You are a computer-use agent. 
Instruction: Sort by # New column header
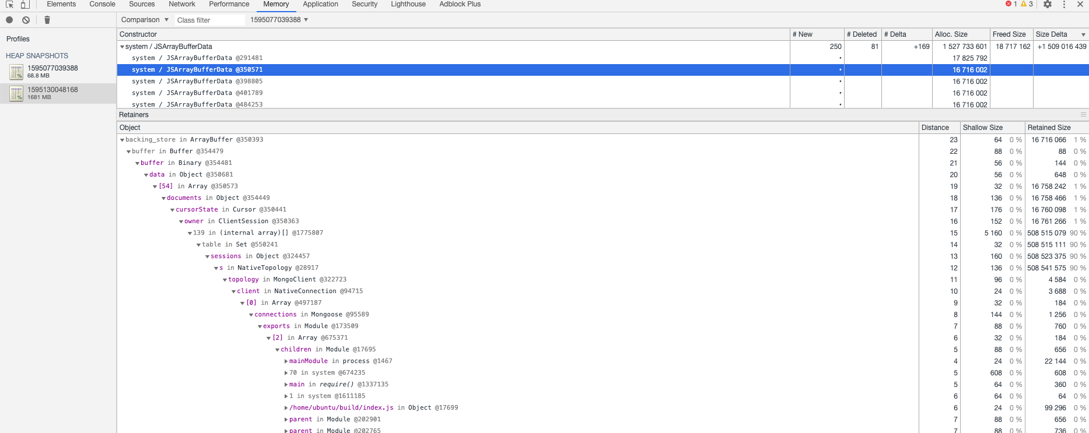coord(817,34)
